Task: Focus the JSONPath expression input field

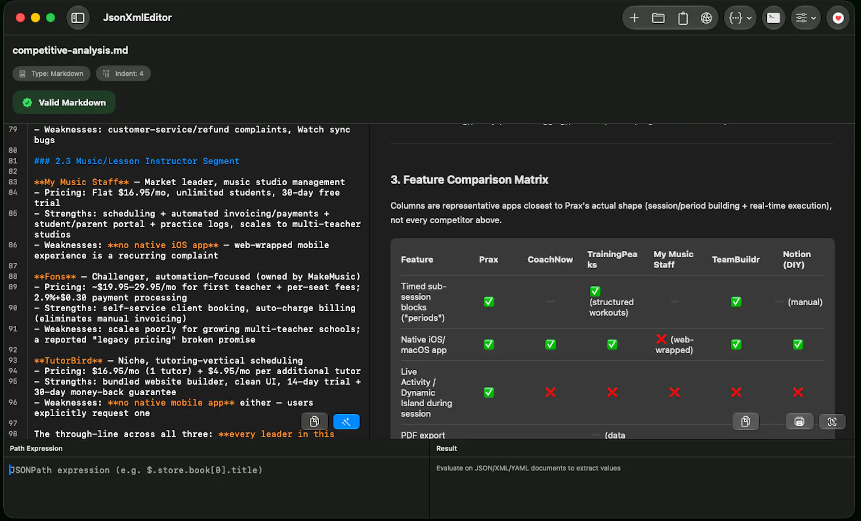Action: [x=215, y=470]
